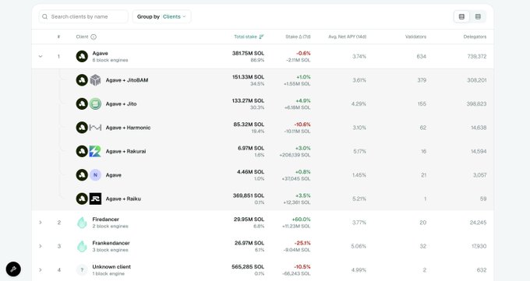Open the Group by Clients dropdown

tap(161, 16)
